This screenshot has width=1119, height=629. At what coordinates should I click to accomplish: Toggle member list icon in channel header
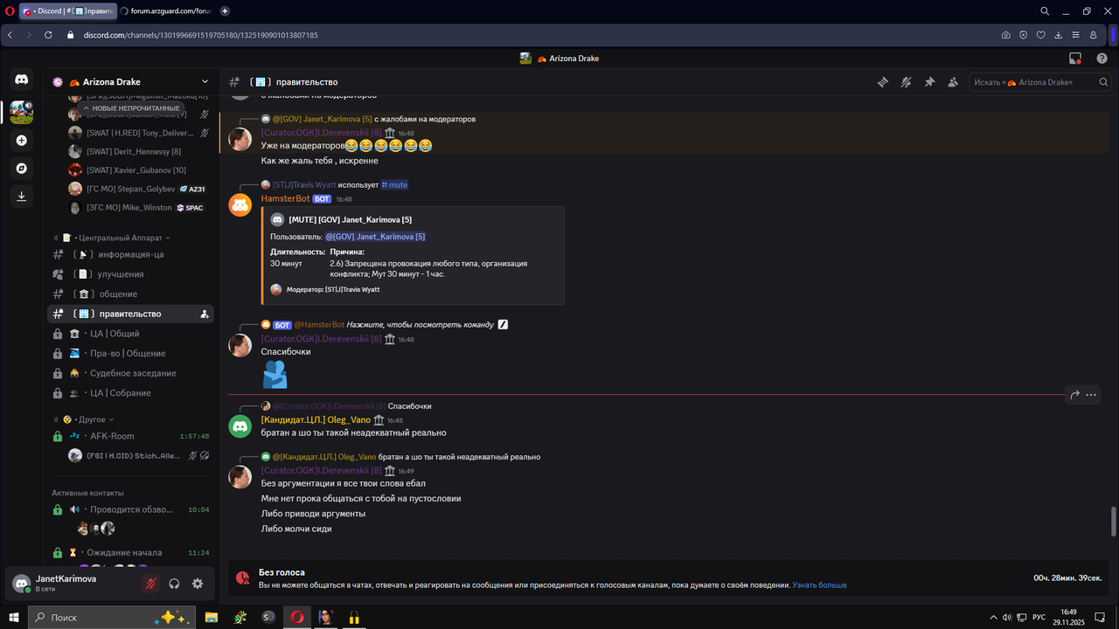(953, 82)
